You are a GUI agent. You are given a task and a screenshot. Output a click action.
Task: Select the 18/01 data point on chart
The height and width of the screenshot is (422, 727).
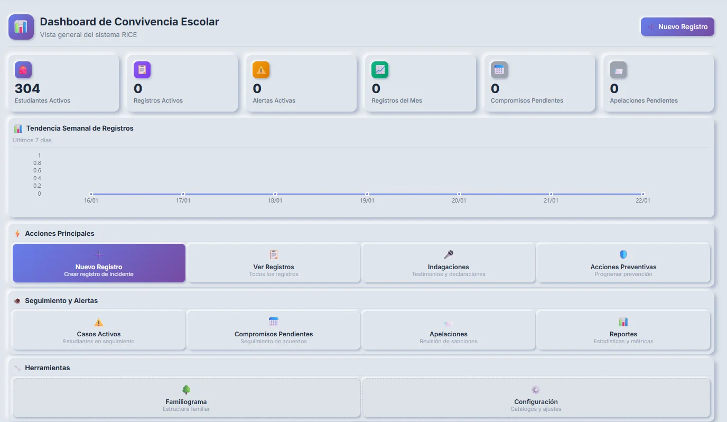click(x=275, y=194)
